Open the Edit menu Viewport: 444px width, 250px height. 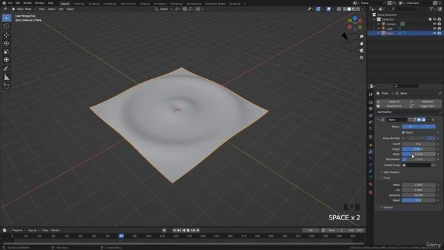18,3
